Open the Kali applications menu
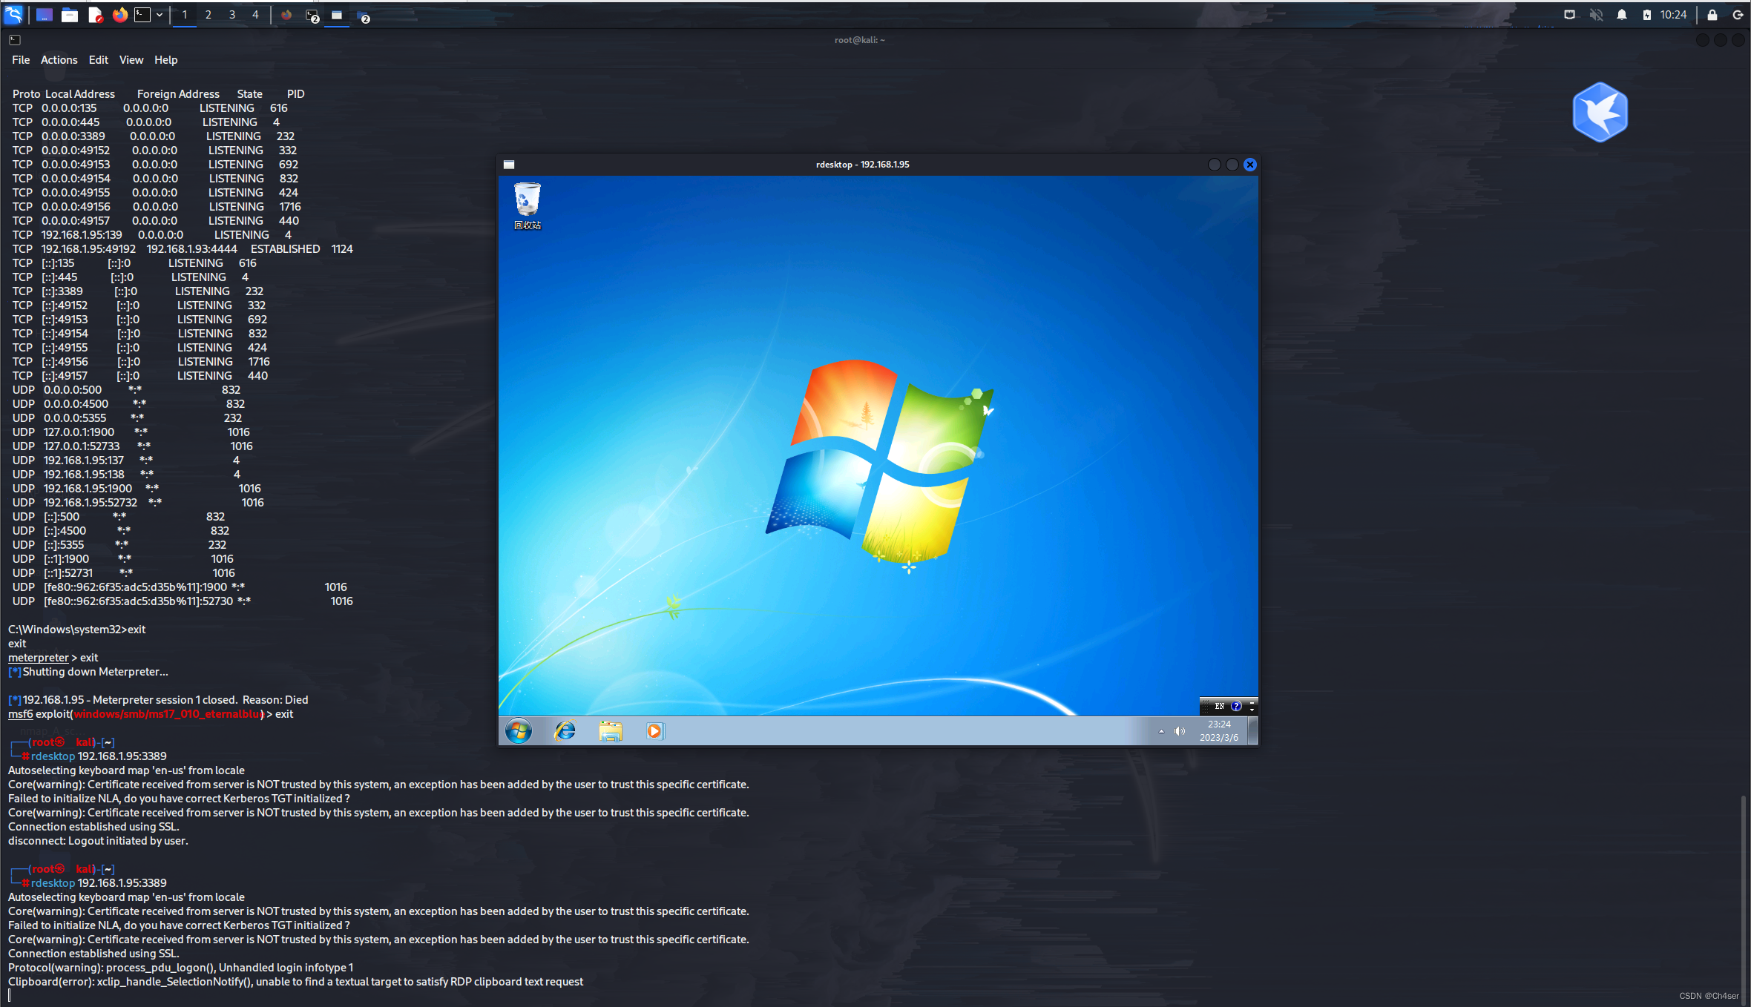Viewport: 1751px width, 1007px height. pyautogui.click(x=13, y=14)
